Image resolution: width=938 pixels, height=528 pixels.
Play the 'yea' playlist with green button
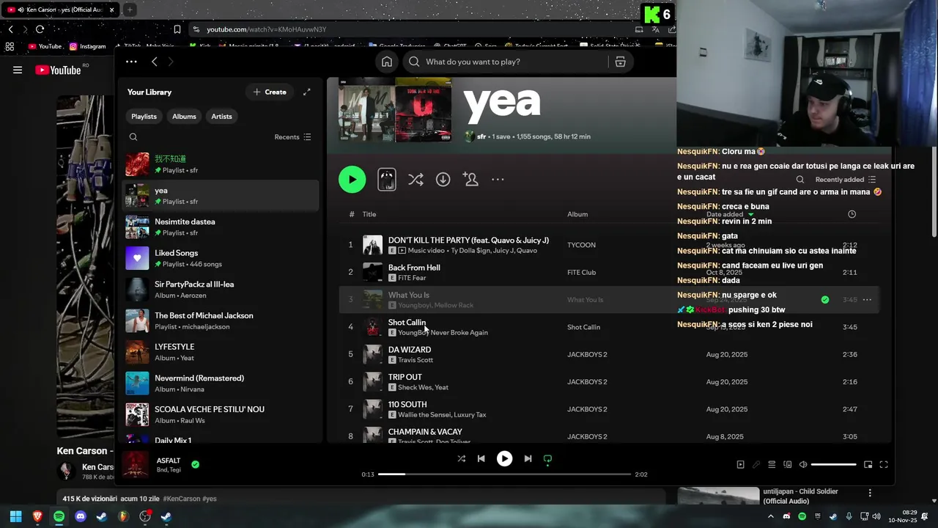[352, 180]
